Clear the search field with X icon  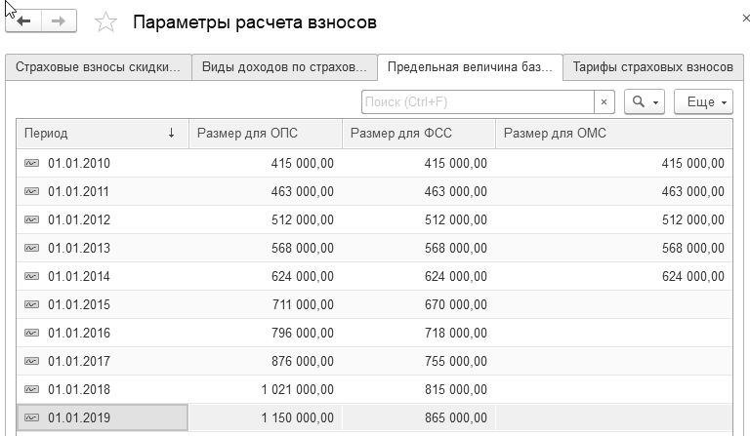coord(604,101)
